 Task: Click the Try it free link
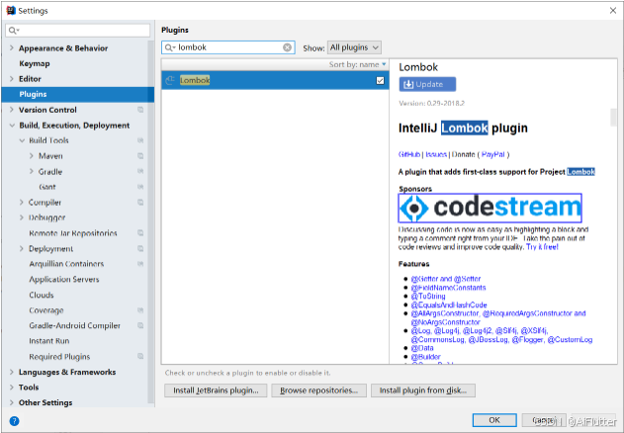542,247
